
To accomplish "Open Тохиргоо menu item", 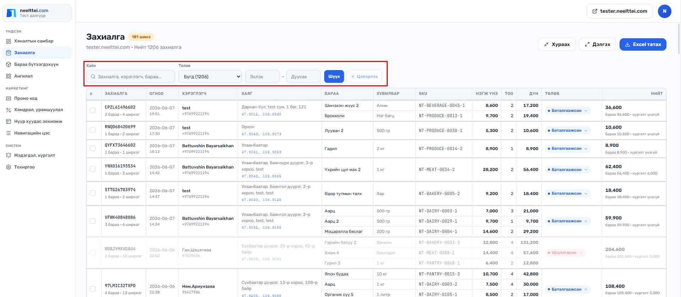I will 37,167.
